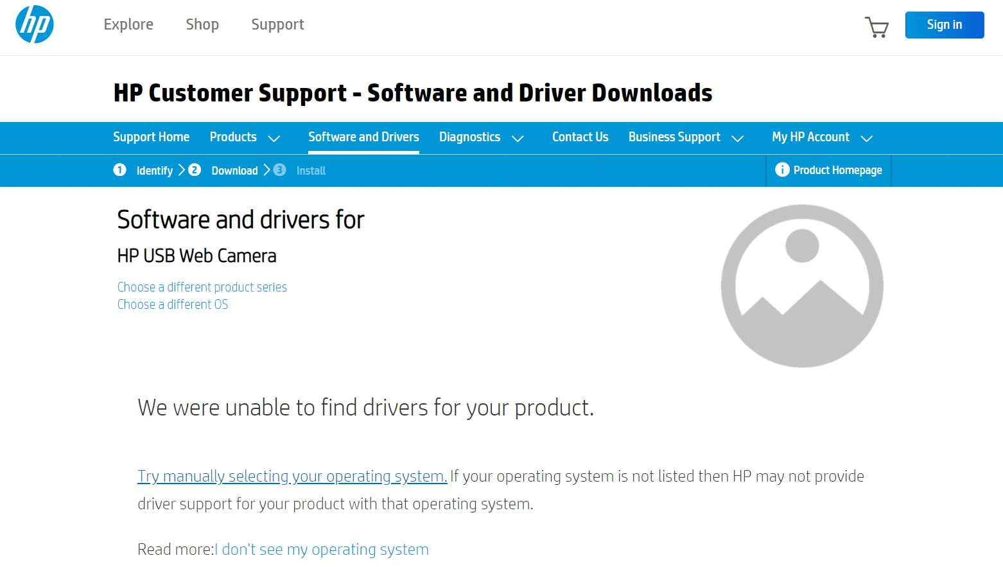Click the Download step label
The height and width of the screenshot is (567, 1003).
[234, 171]
